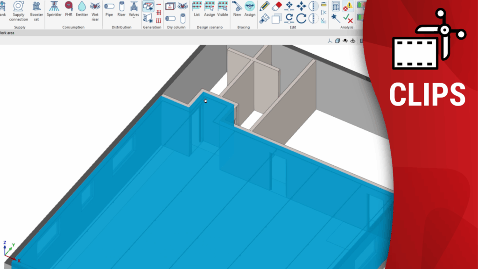Select the pencil Edit tool

point(265,6)
